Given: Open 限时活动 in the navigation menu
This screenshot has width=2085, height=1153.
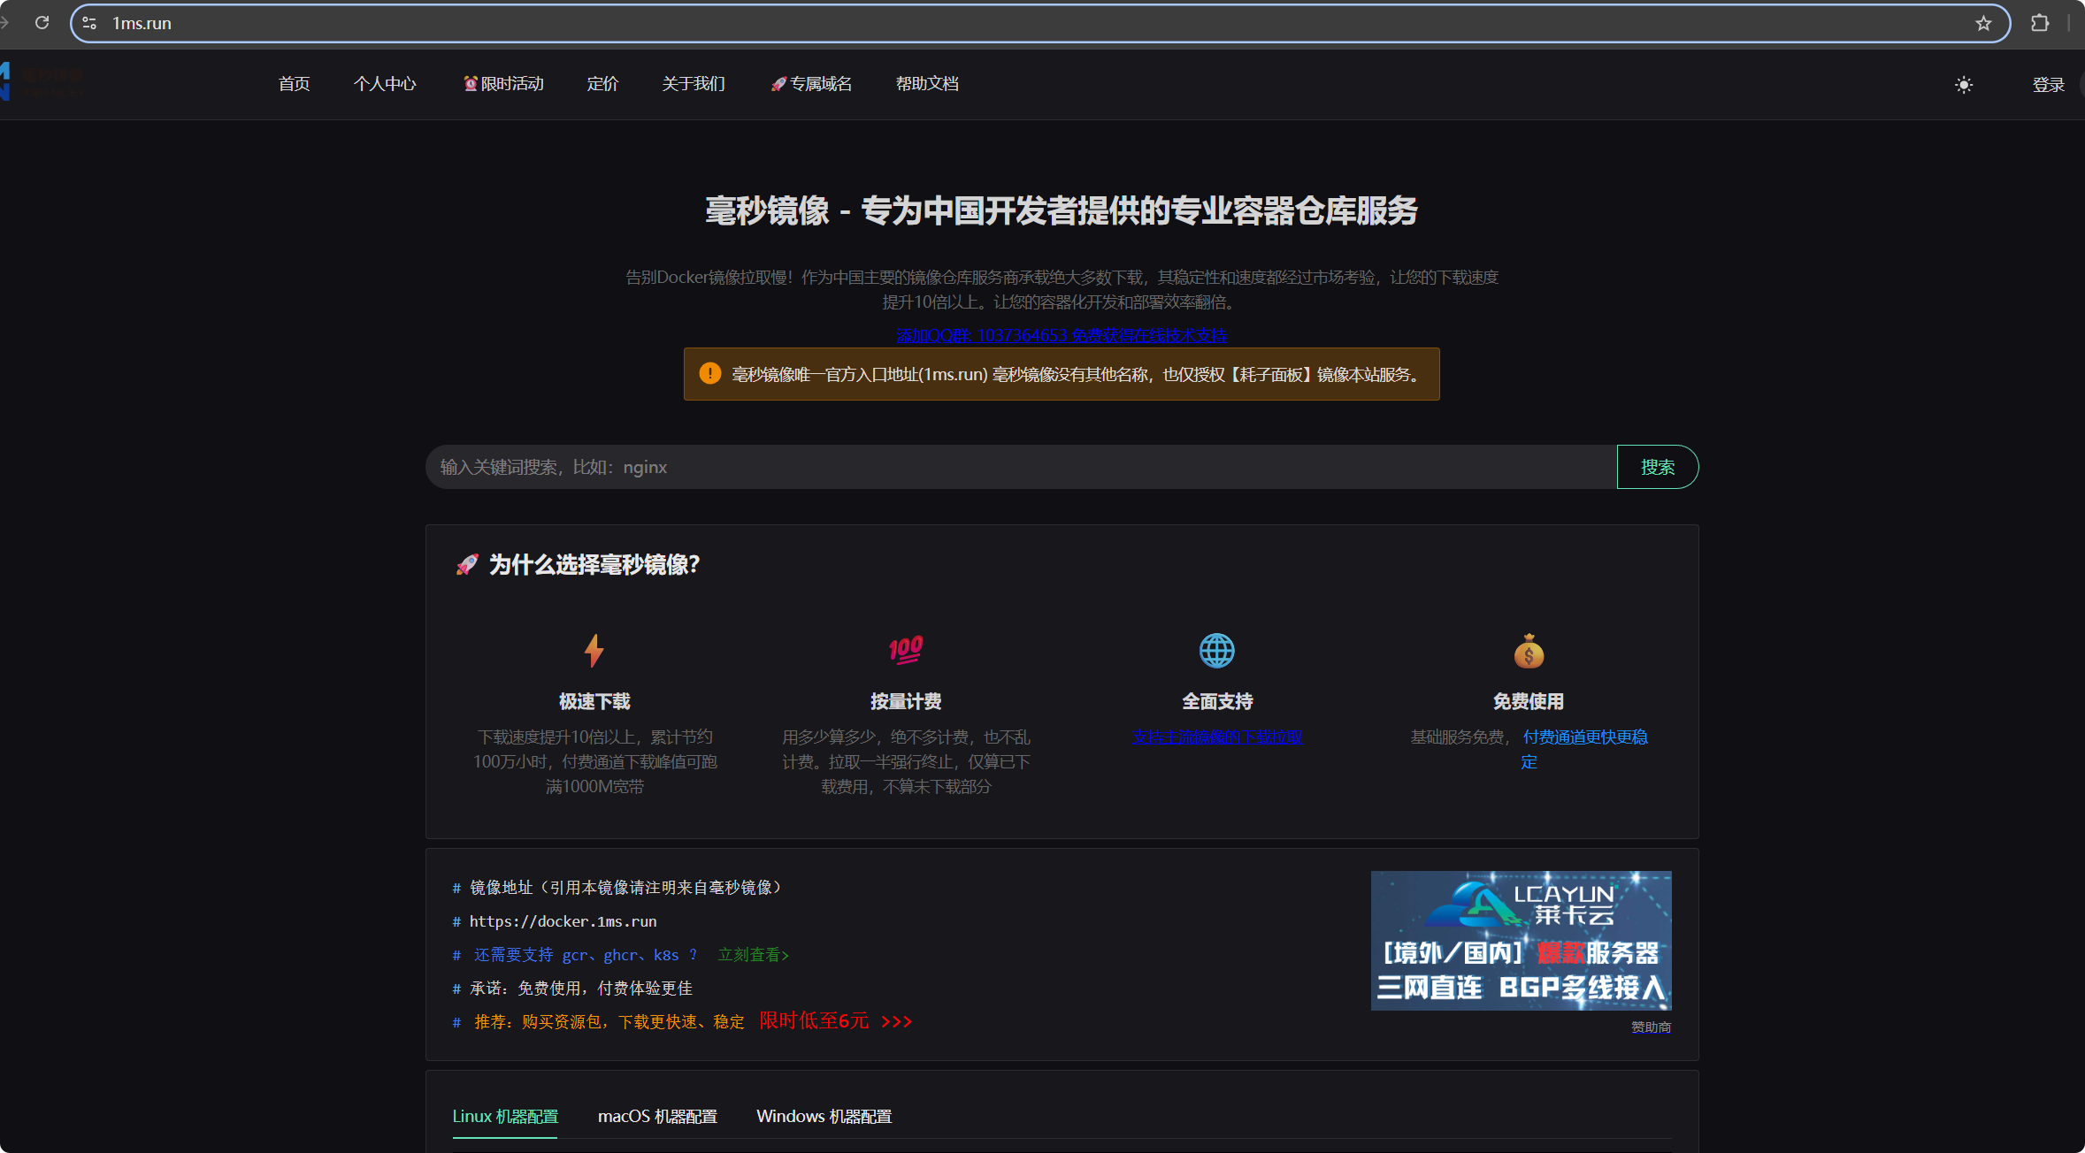Looking at the screenshot, I should [504, 84].
